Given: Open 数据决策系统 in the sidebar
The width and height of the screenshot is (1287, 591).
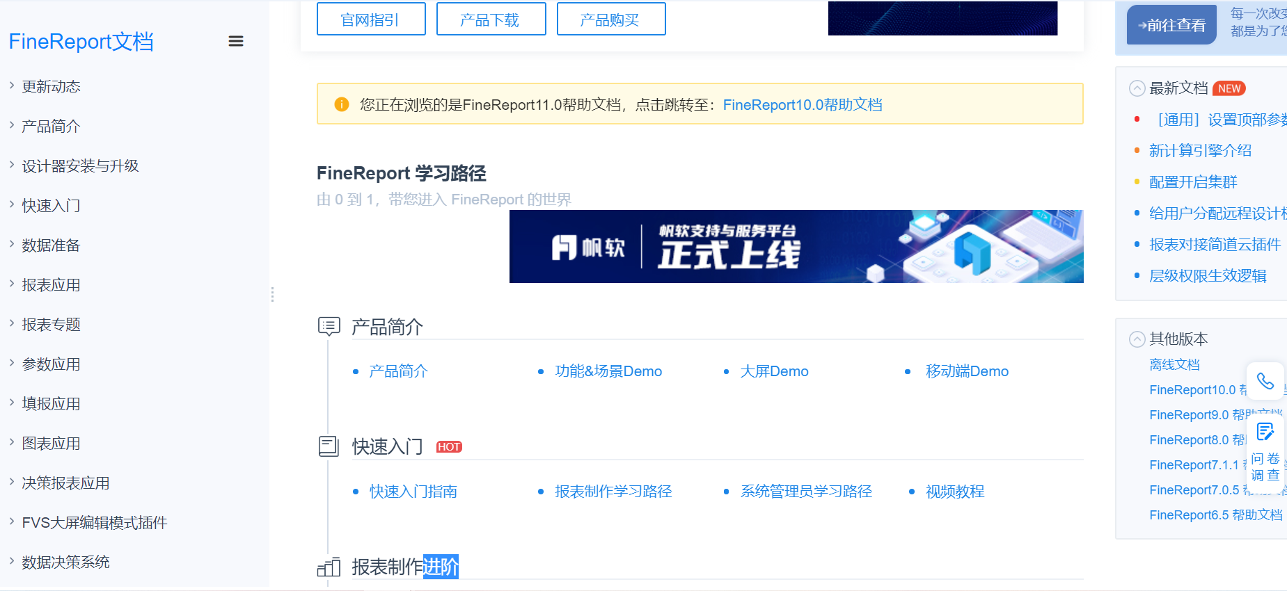Looking at the screenshot, I should pyautogui.click(x=65, y=562).
